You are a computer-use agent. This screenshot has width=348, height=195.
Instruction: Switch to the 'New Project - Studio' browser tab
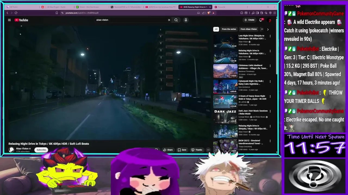pyautogui.click(x=57, y=7)
